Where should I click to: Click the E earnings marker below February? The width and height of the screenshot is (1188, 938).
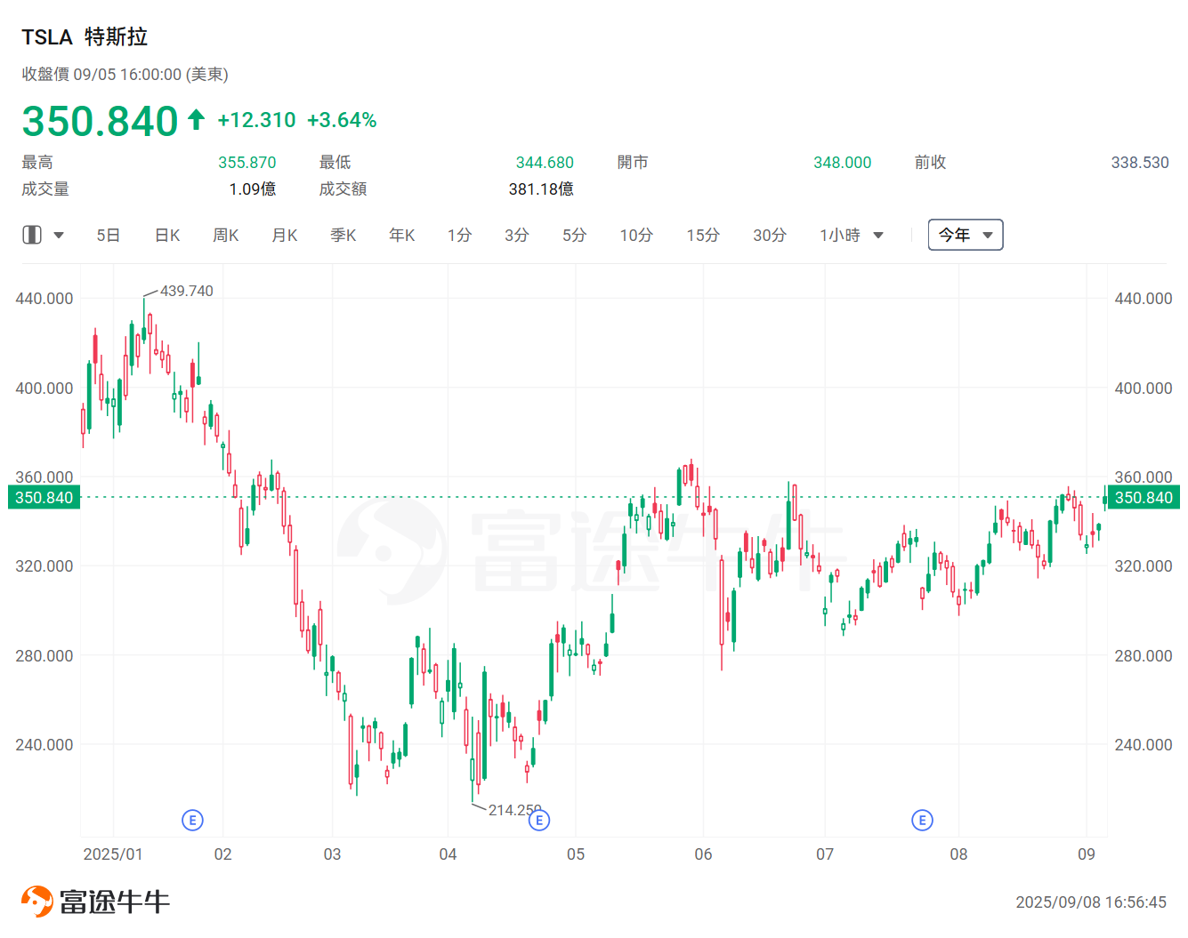click(192, 820)
